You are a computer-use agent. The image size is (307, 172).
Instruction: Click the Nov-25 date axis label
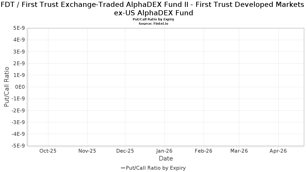87,151
